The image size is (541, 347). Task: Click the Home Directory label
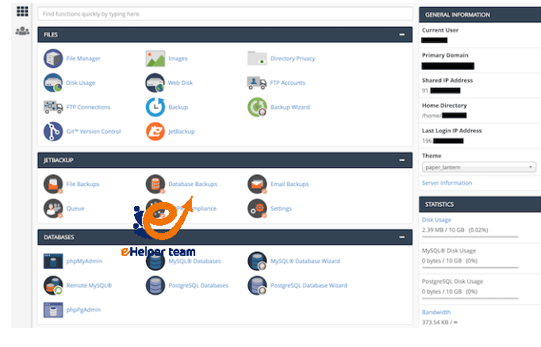click(x=444, y=105)
